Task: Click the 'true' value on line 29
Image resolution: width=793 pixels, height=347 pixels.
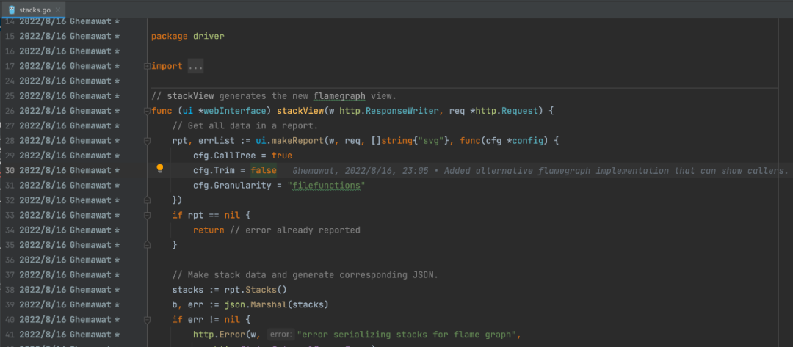Action: coord(282,156)
